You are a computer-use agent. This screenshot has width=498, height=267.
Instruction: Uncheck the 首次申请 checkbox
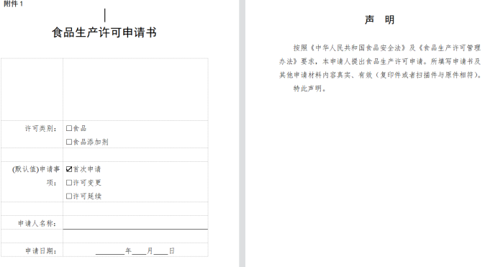69,169
